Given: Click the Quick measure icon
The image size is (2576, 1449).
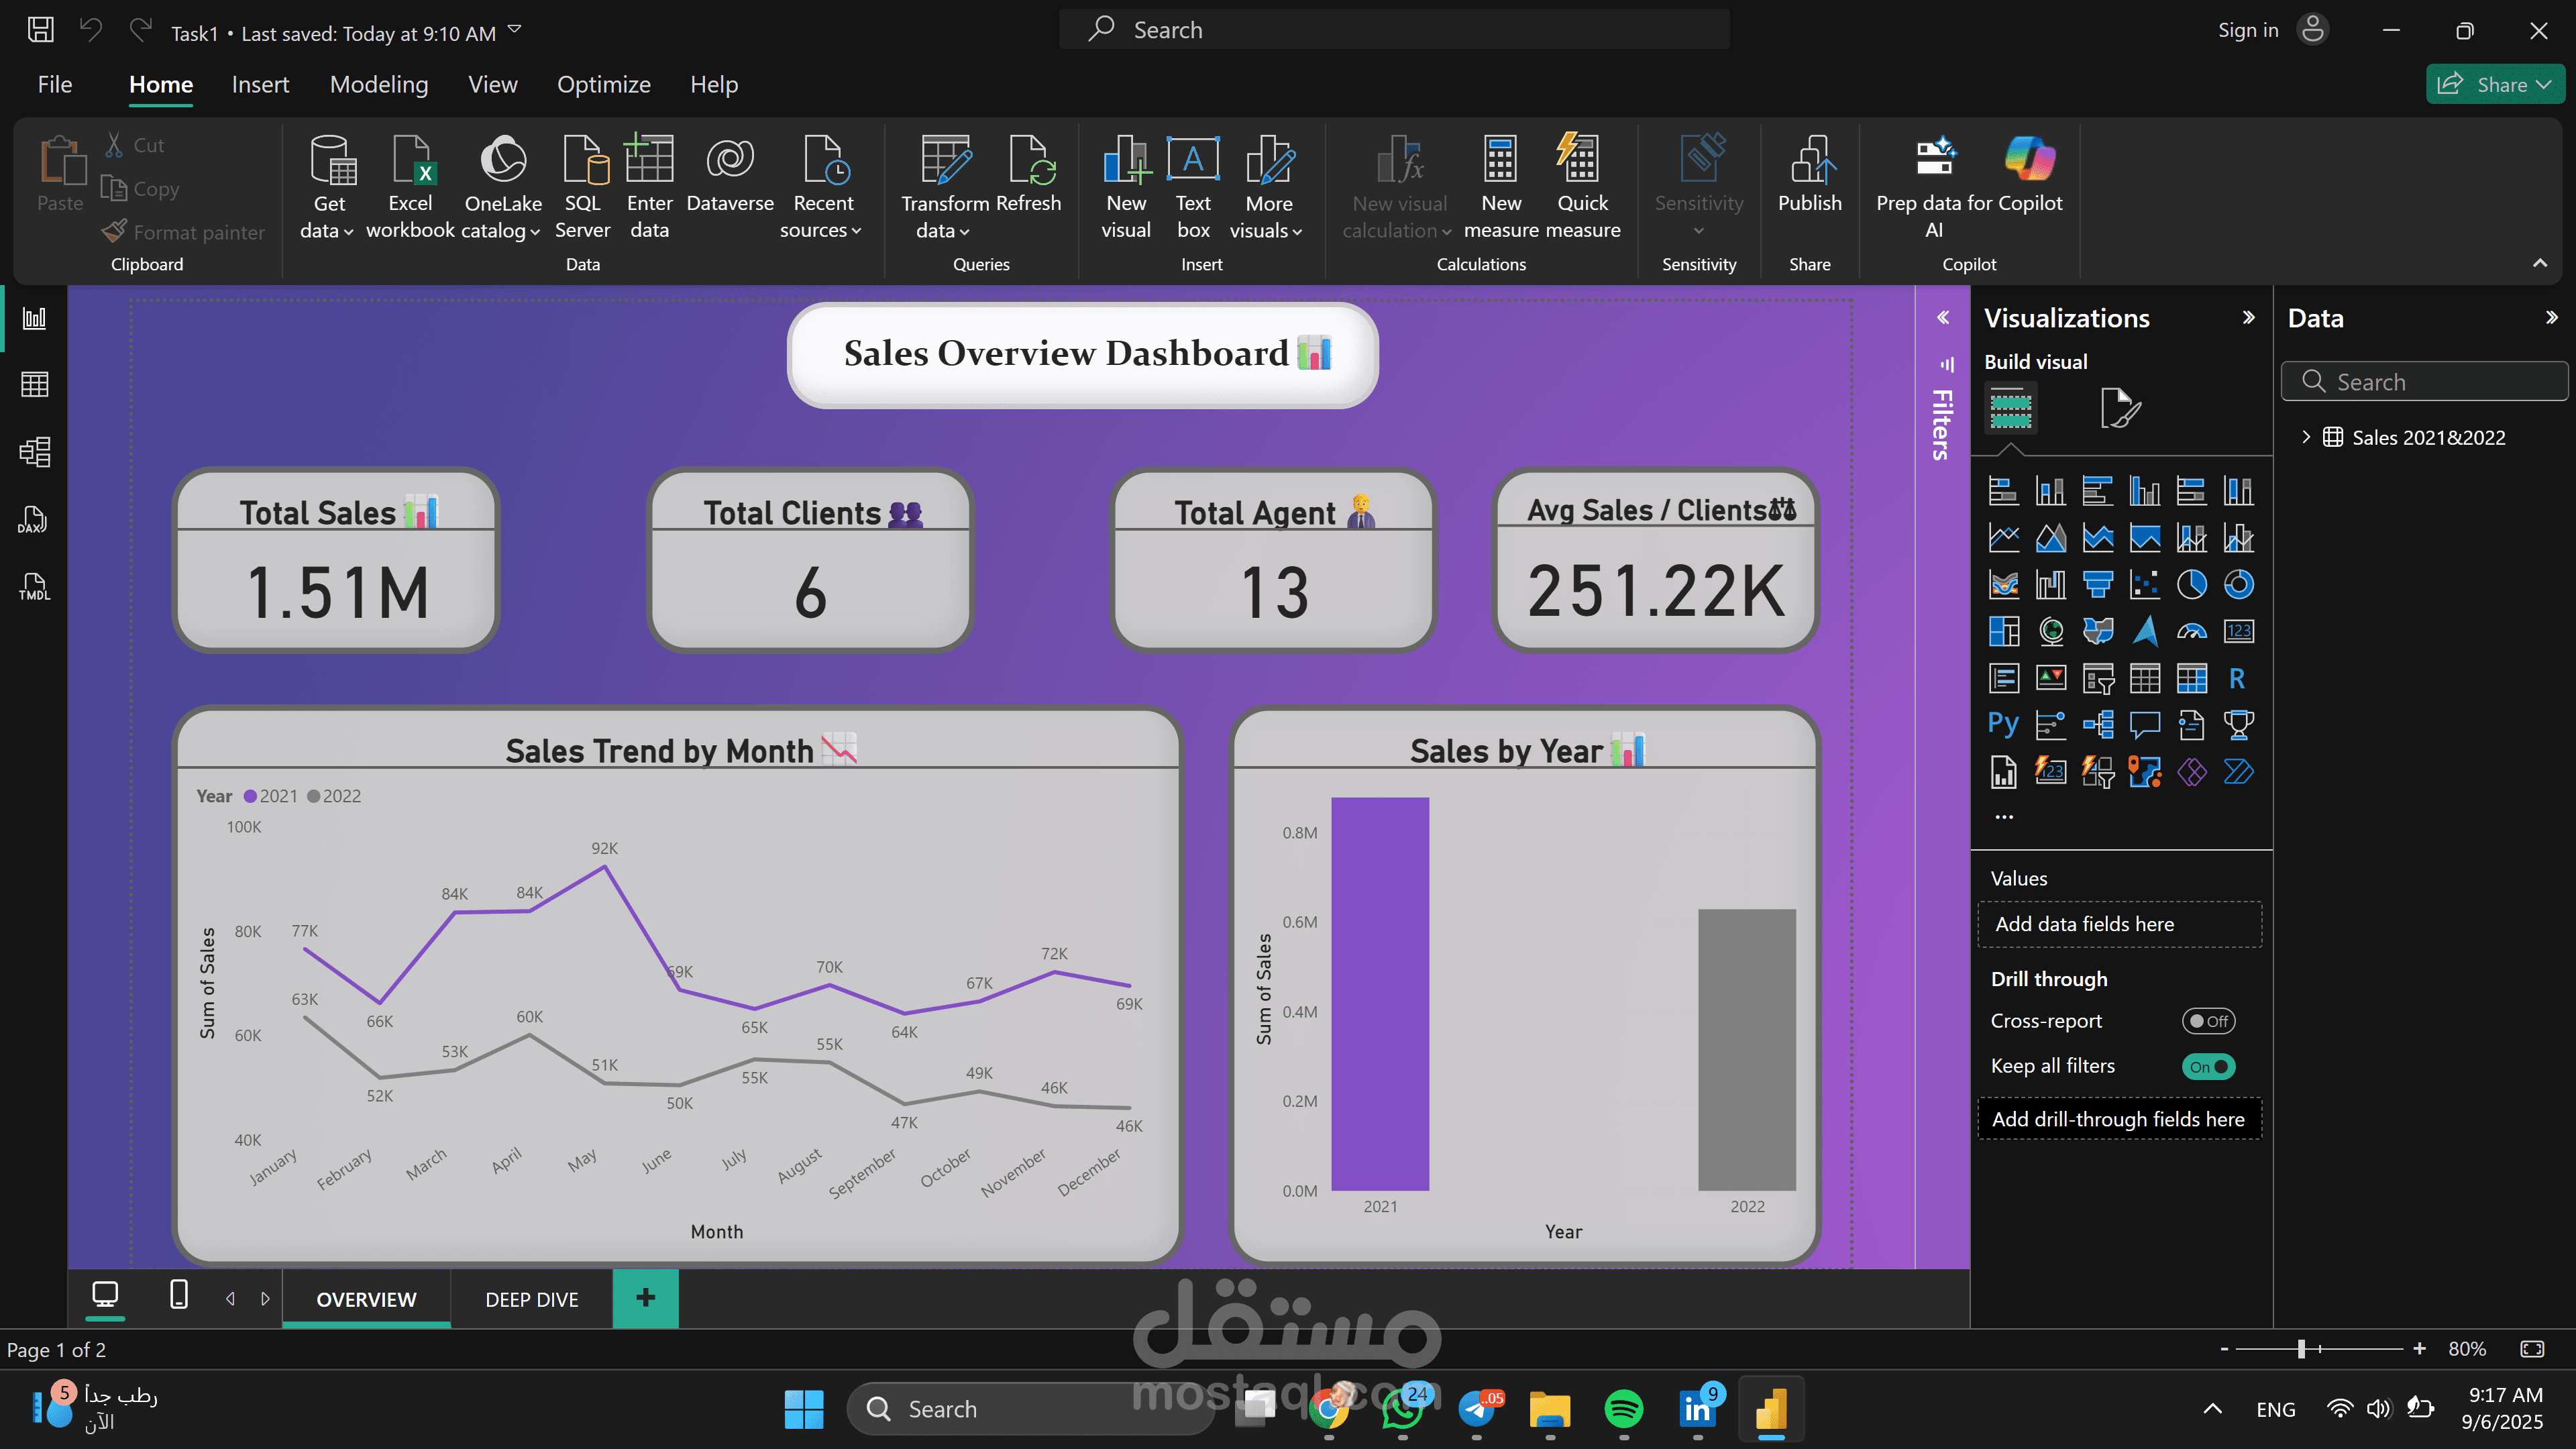Looking at the screenshot, I should click(x=1581, y=186).
